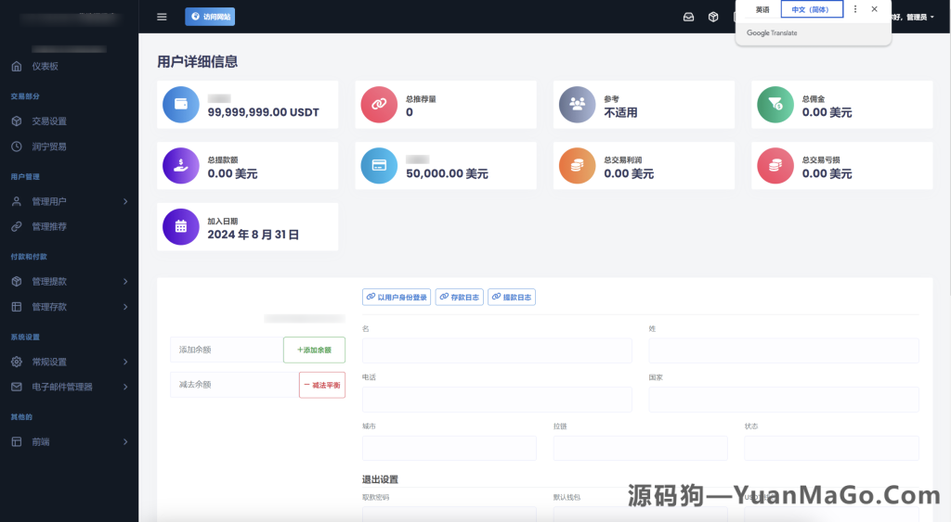The image size is (951, 522).
Task: Expand the 管理用户 submenu chevron
Action: click(125, 201)
